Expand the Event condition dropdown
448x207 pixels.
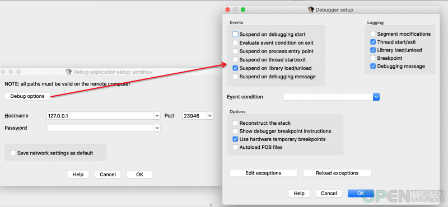click(x=376, y=97)
